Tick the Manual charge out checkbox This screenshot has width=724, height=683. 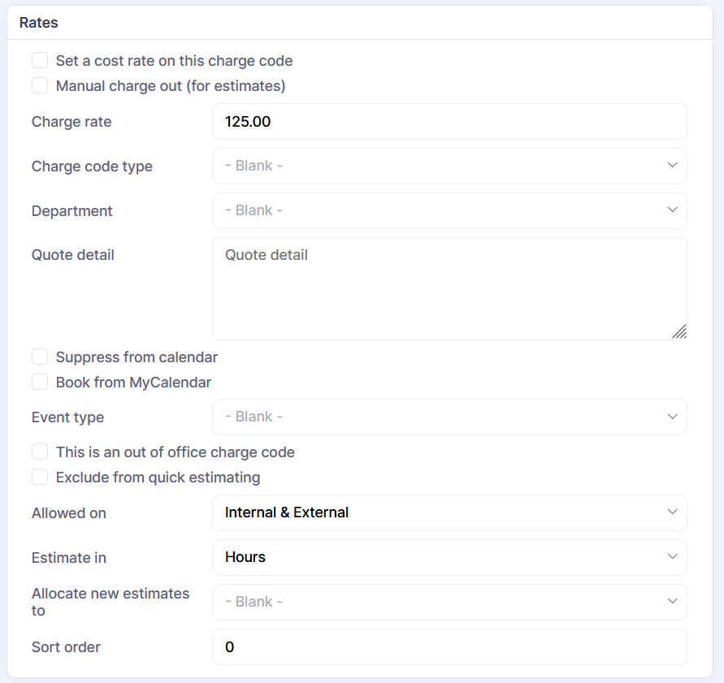[x=40, y=86]
